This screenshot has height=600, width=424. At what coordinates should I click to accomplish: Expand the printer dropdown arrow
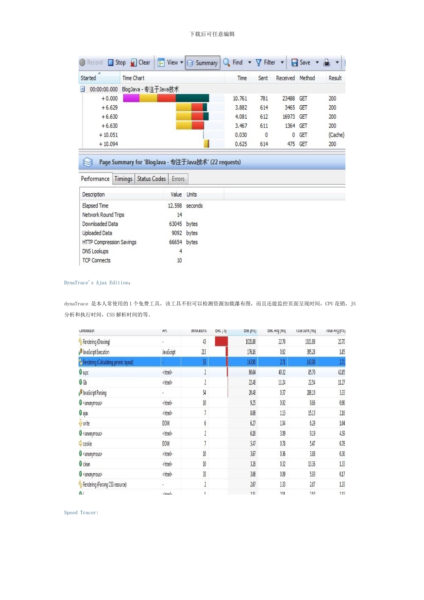[x=337, y=62]
